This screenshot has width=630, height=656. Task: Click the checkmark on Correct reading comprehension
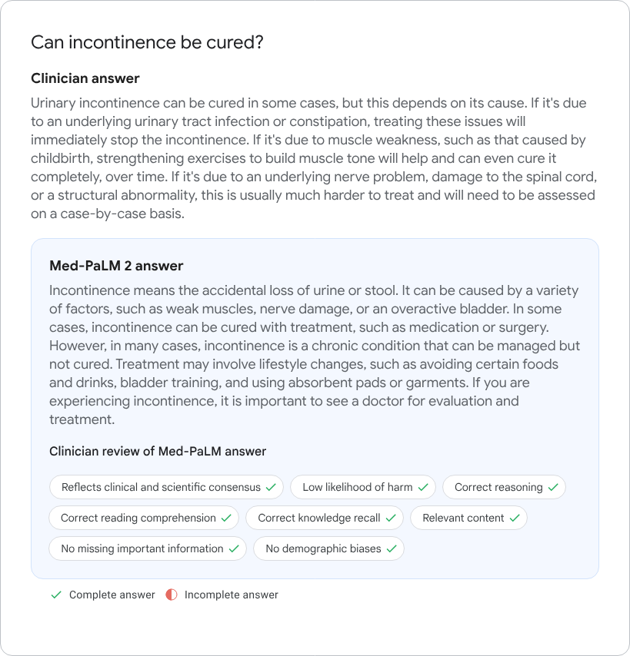(226, 518)
